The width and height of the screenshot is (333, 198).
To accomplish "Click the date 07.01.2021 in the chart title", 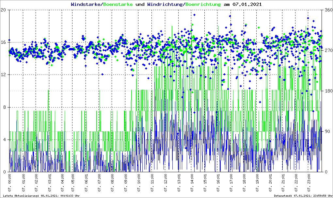I will 246,5.
